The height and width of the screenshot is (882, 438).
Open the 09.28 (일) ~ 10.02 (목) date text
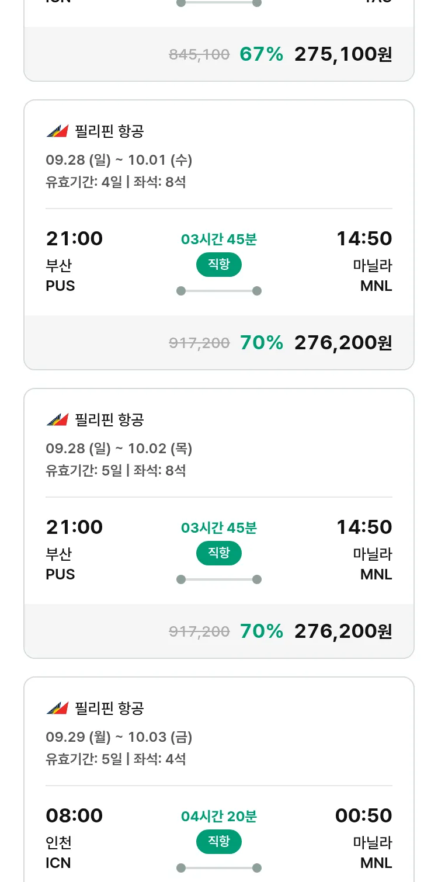click(x=119, y=448)
